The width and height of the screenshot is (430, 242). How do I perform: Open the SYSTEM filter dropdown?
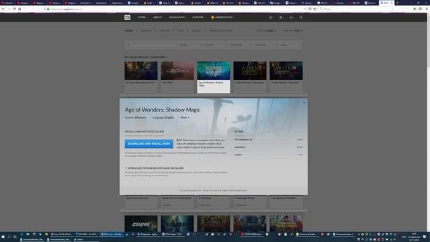pos(216,45)
